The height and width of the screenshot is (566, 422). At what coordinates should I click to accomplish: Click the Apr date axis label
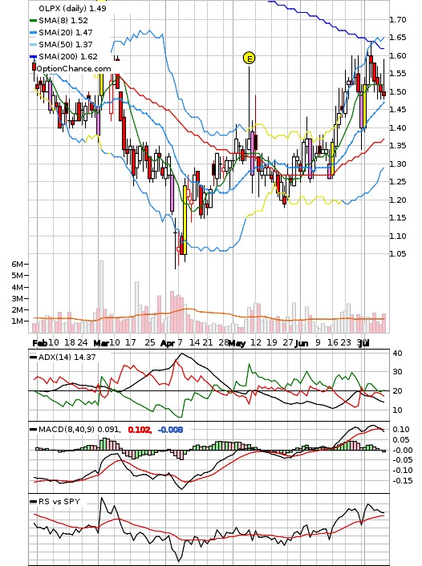168,343
